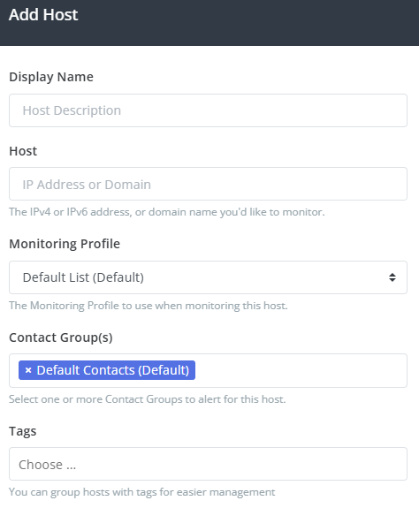Screen dimensions: 419x508
Task: Click the Tags label
Action: [x=23, y=431]
